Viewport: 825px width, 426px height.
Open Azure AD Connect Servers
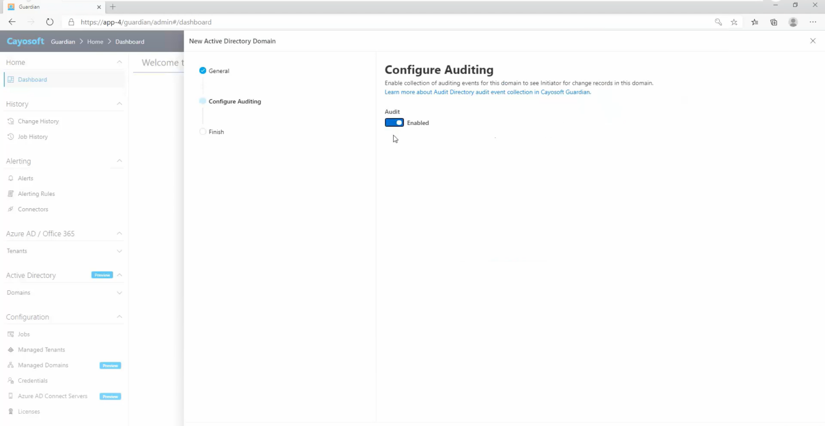click(53, 396)
